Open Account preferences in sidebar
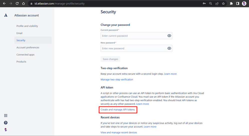The height and width of the screenshot is (136, 249). (x=28, y=47)
